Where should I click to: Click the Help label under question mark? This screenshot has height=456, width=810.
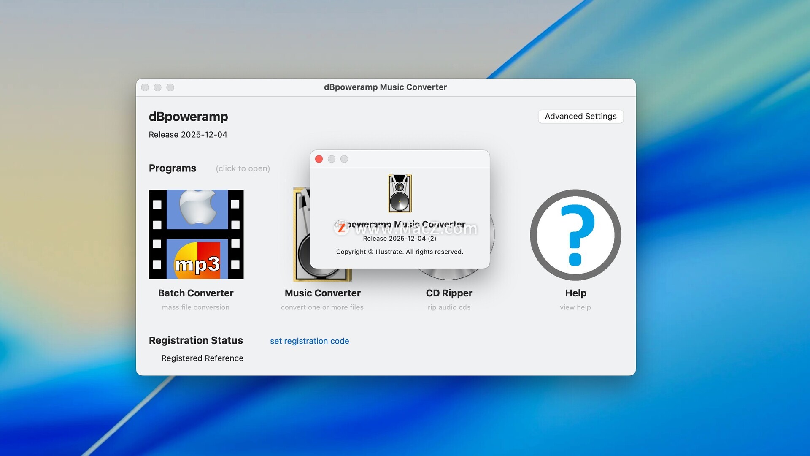tap(575, 293)
